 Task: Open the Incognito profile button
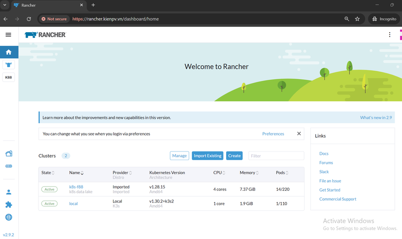tap(384, 19)
